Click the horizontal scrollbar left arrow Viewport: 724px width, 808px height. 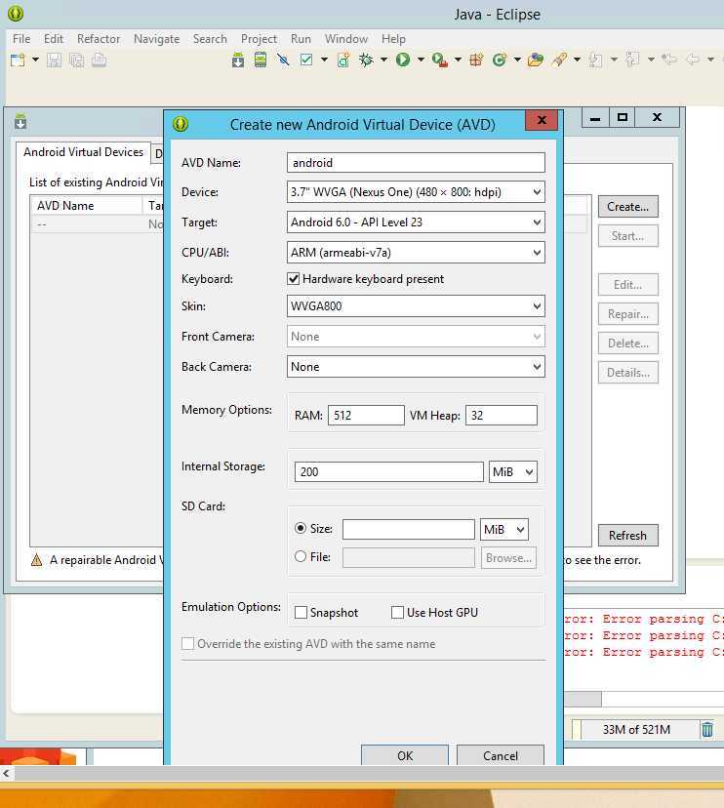tap(6, 773)
